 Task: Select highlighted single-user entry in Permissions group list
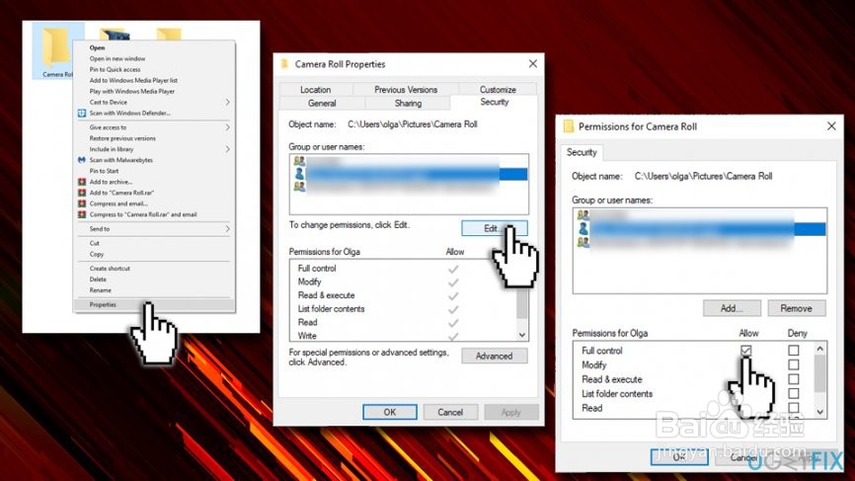700,229
